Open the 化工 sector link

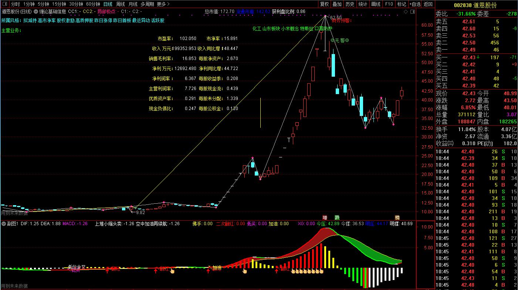click(257, 29)
